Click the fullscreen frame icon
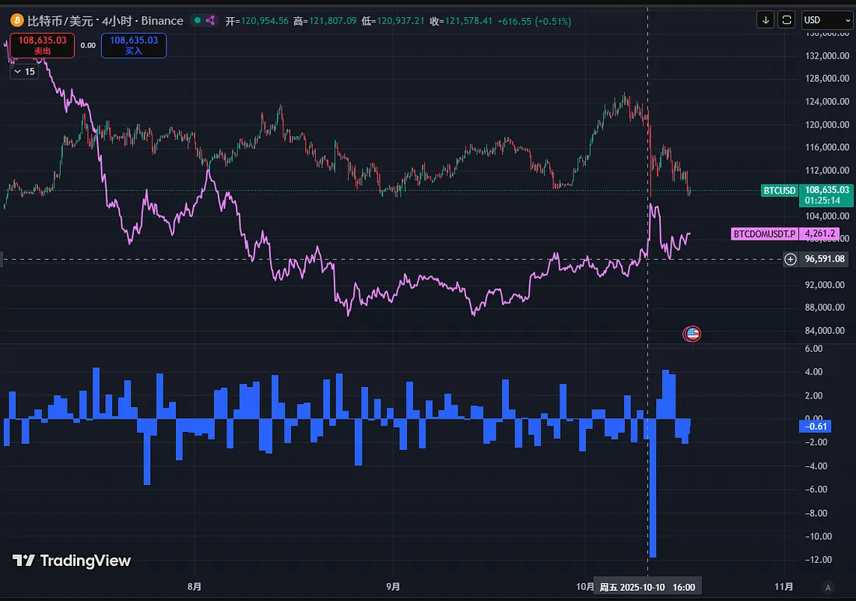The width and height of the screenshot is (856, 601). (x=787, y=20)
